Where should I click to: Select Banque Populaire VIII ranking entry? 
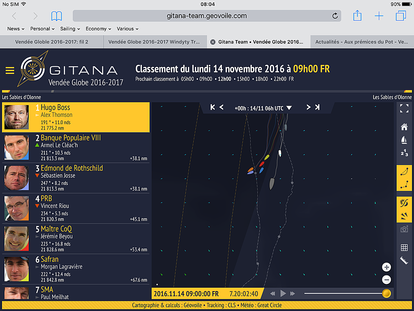click(76, 147)
